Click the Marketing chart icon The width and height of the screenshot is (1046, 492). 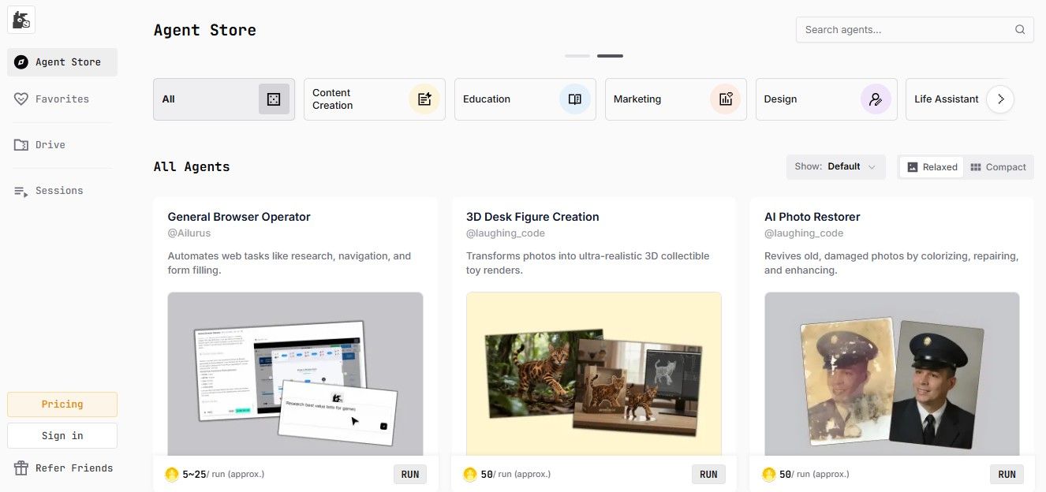tap(726, 99)
